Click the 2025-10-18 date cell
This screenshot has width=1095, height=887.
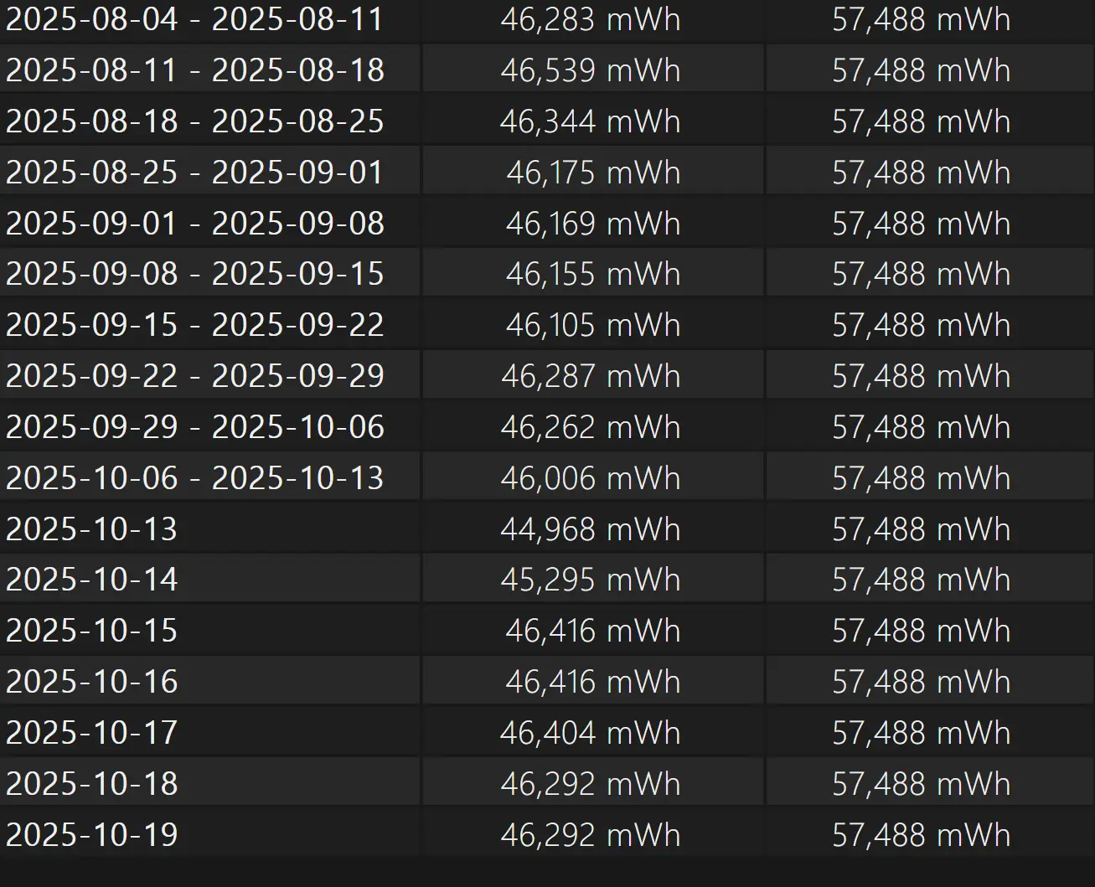(92, 784)
